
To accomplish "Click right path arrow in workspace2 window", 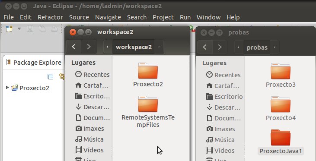I will click(159, 47).
